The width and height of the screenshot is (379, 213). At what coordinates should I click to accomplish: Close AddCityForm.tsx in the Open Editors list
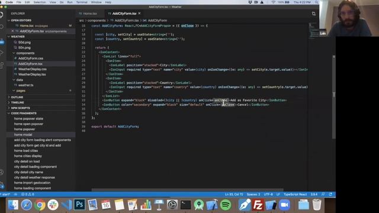click(x=13, y=31)
